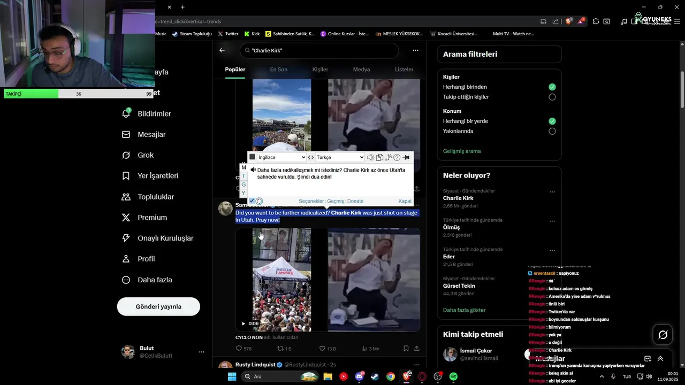Change font size in translator popup

coord(389,157)
